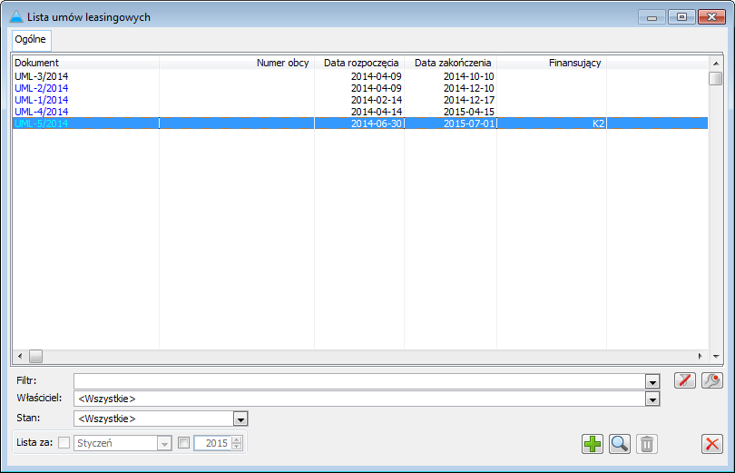This screenshot has width=735, height=473.
Task: Select document UML-4/2014
Action: (x=41, y=112)
